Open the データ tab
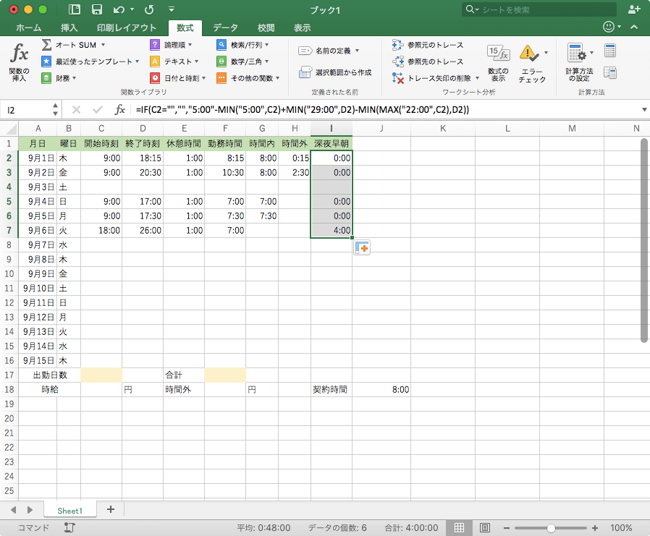The width and height of the screenshot is (650, 536). (226, 27)
